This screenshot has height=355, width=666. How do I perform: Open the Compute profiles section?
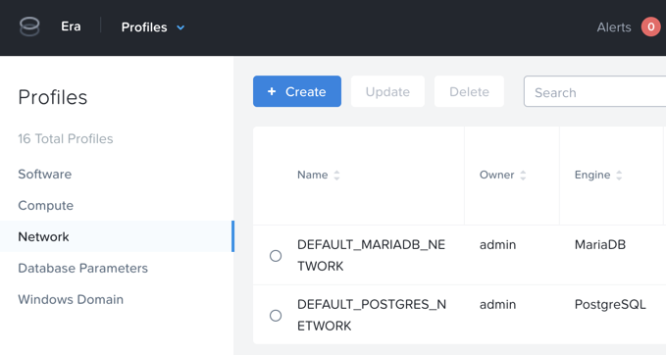(x=45, y=206)
